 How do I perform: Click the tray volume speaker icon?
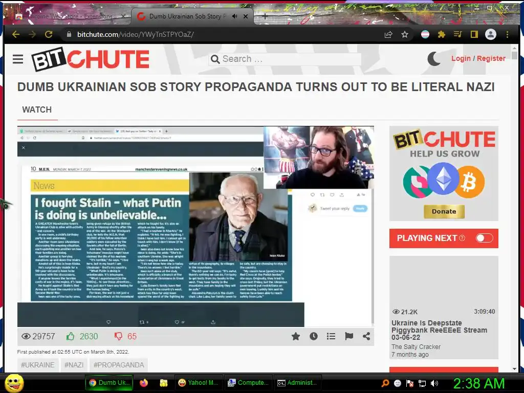(434, 383)
